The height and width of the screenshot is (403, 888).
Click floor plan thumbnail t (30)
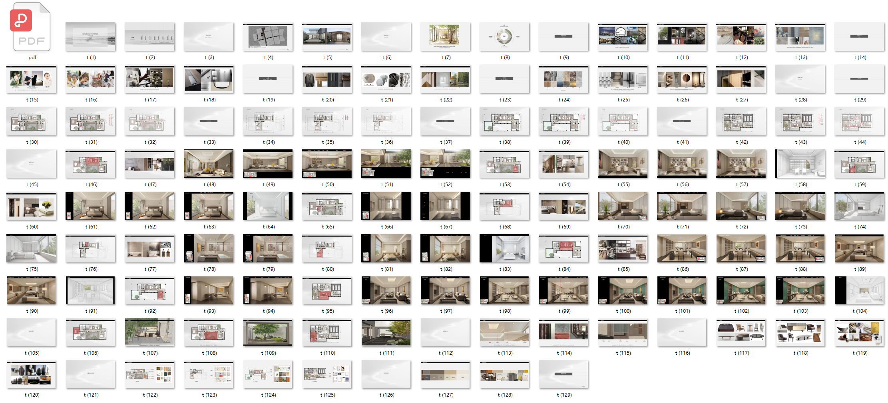[x=32, y=121]
